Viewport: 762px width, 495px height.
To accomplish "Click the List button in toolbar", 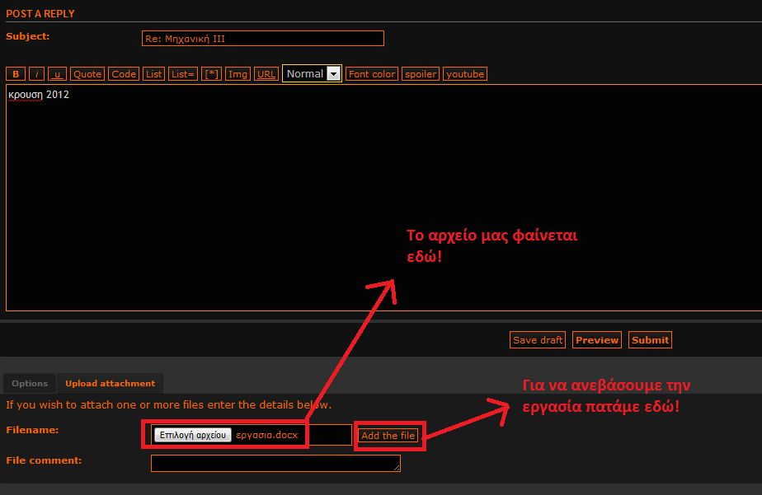I will tap(153, 74).
